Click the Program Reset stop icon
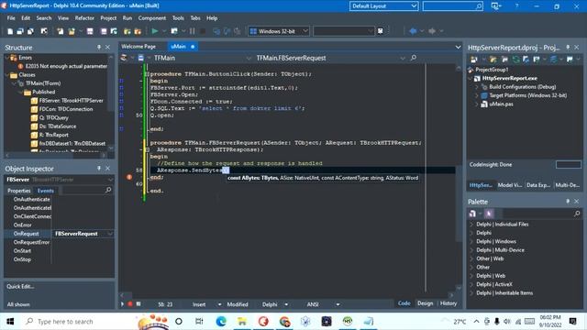Screen dimensions: 587x330 coord(203,31)
